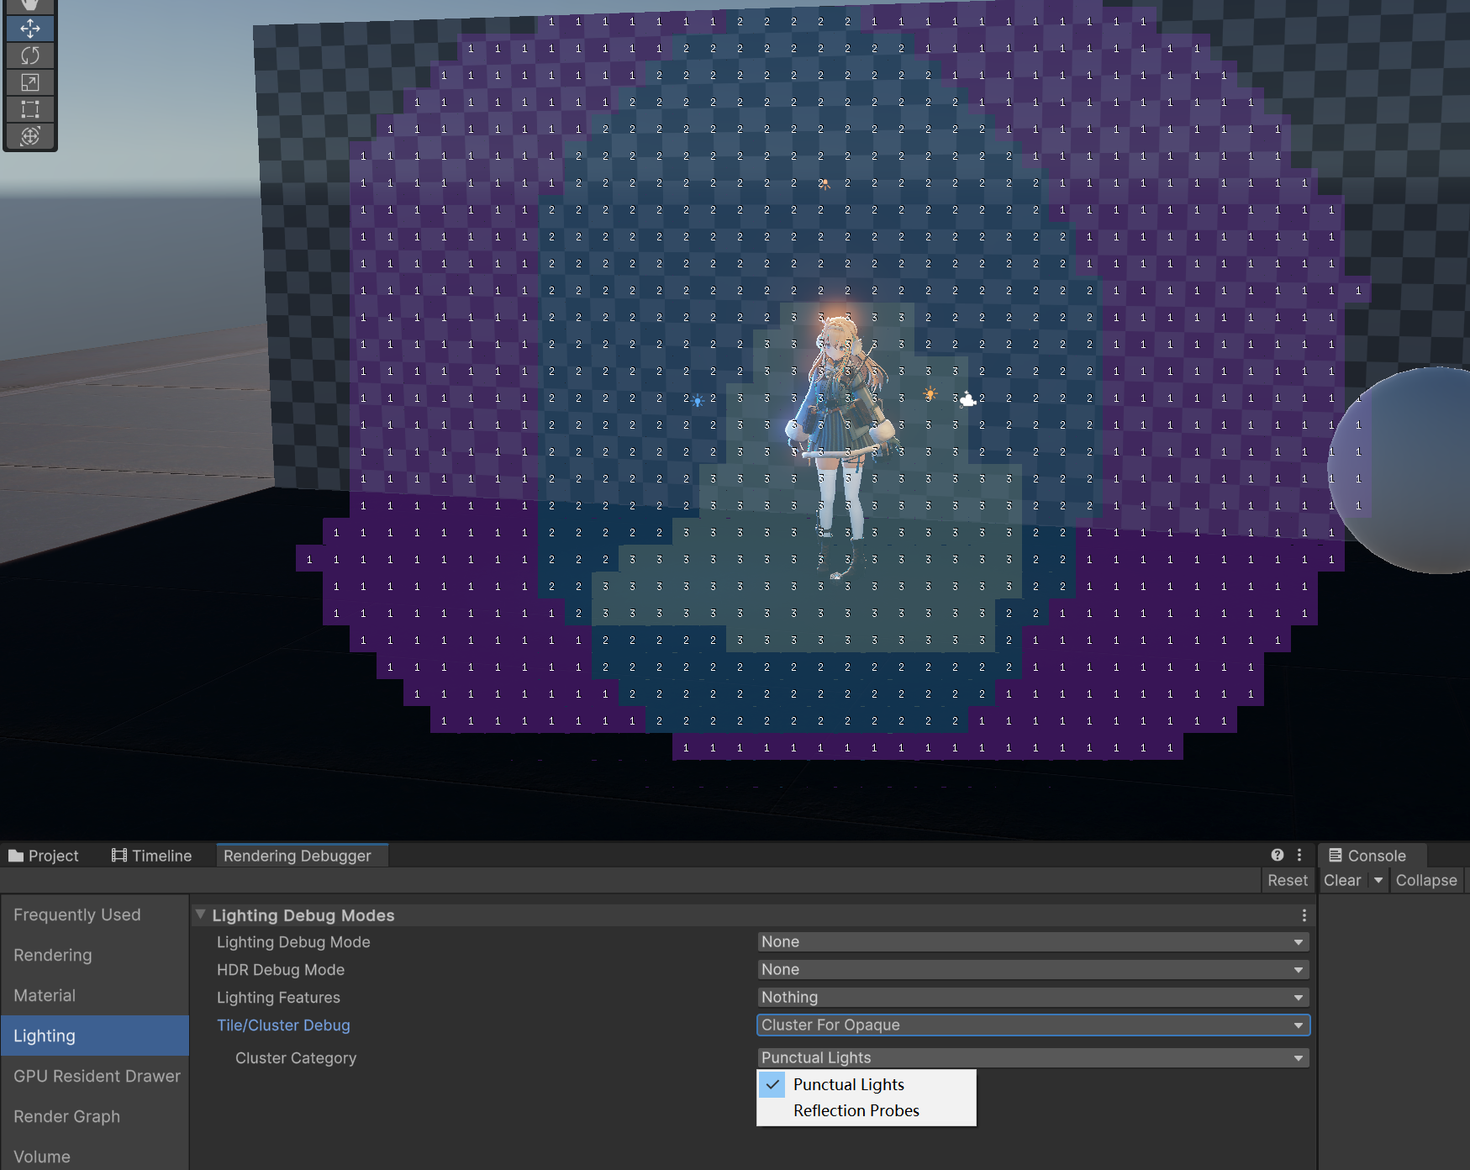Open the Console tab
1470x1170 pixels.
(1372, 856)
